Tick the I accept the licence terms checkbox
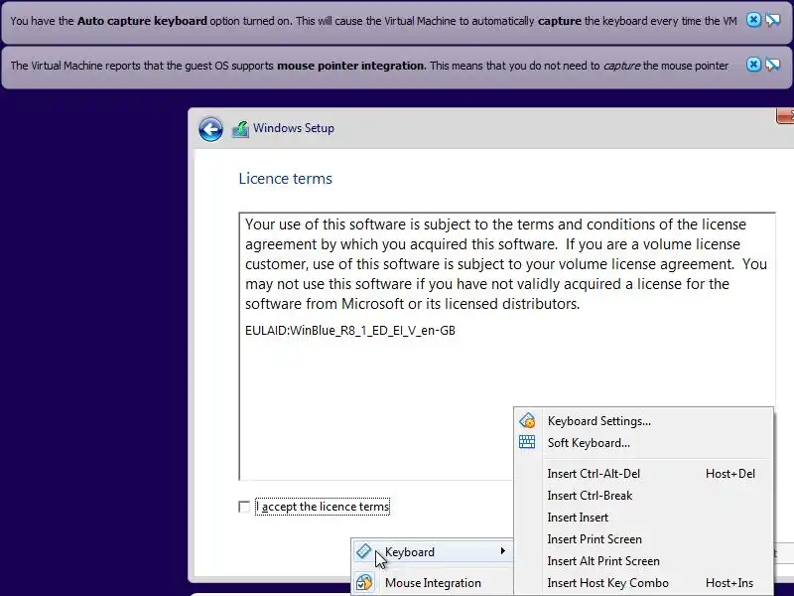Viewport: 794px width, 596px height. 244,507
